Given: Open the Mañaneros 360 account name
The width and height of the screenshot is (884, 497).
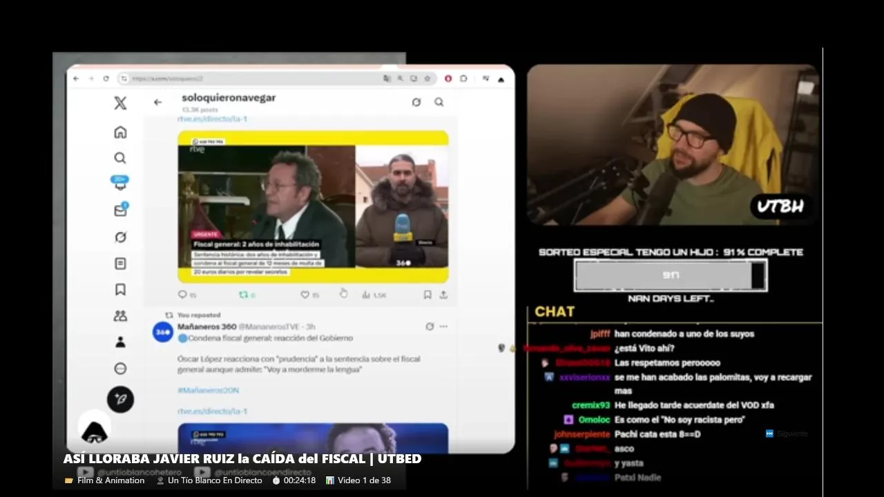Looking at the screenshot, I should click(x=206, y=327).
